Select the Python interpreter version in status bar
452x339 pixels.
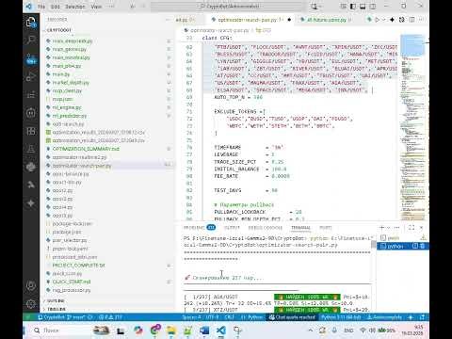click(341, 317)
